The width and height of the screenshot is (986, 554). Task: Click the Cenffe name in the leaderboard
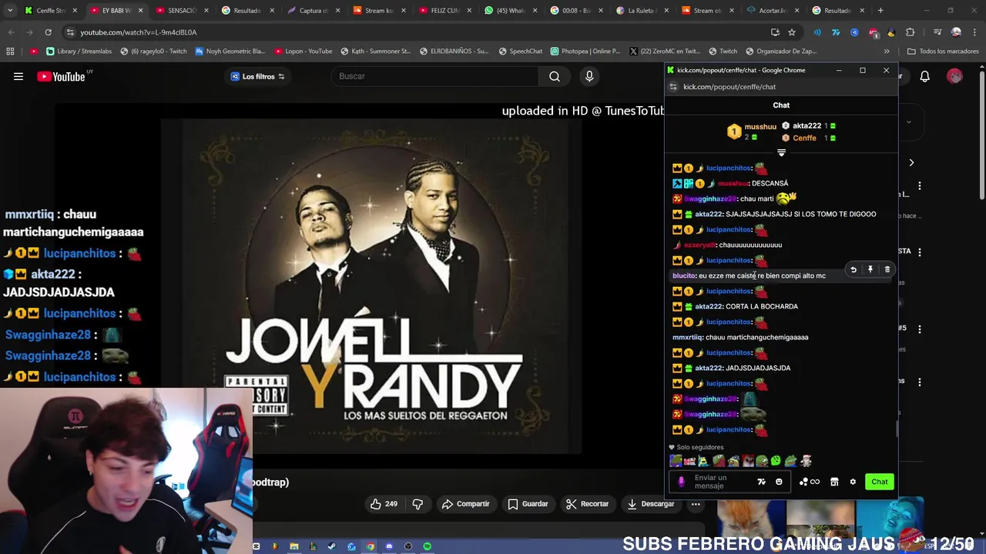click(x=804, y=138)
